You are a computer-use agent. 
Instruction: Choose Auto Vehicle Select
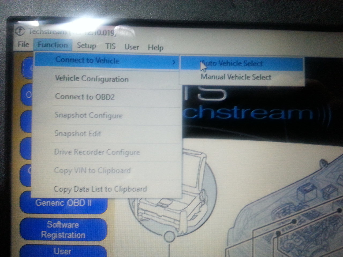coord(242,64)
